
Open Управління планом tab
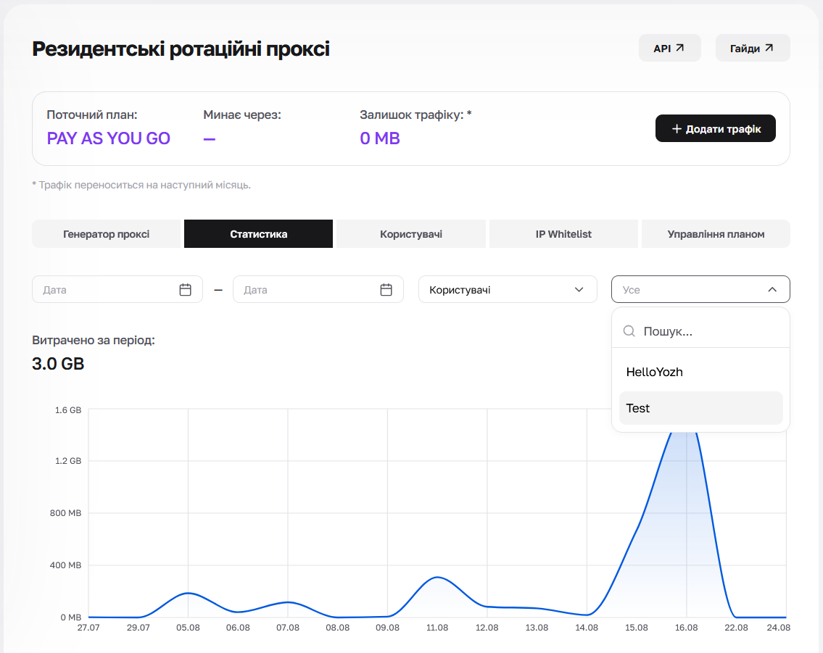(x=716, y=234)
